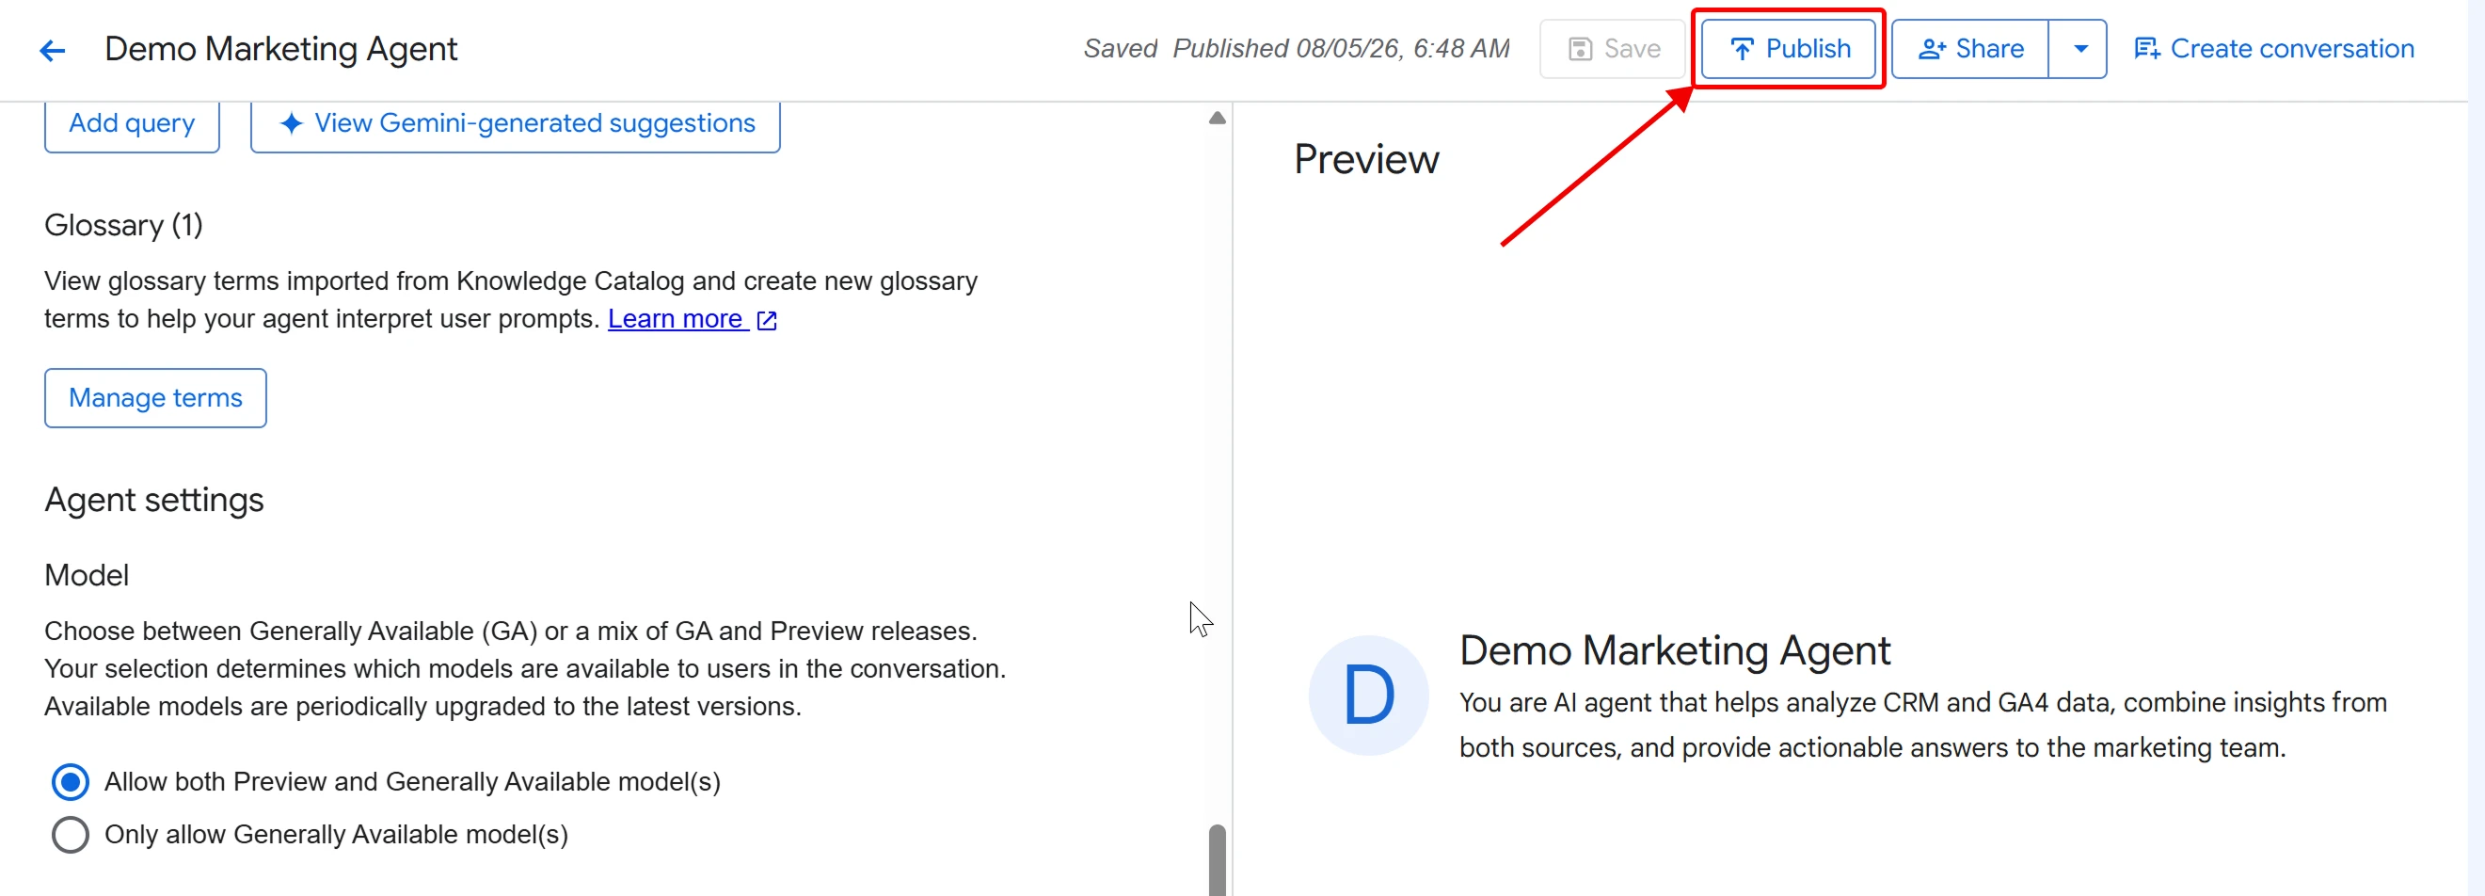The width and height of the screenshot is (2485, 896).
Task: Click the Preview panel heading
Action: pos(1366,159)
